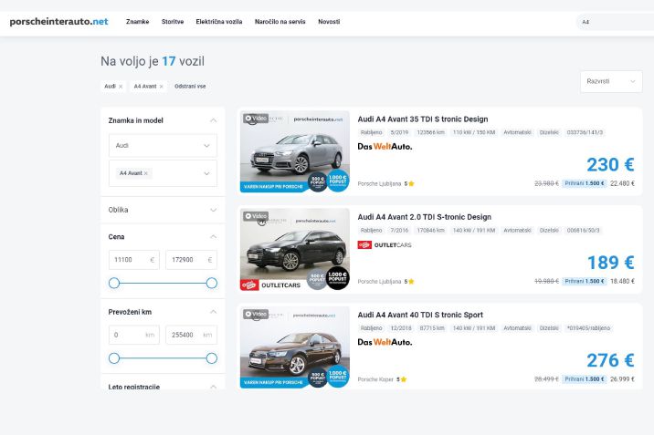654x435 pixels.
Task: Open the Storitve menu
Action: (x=173, y=22)
